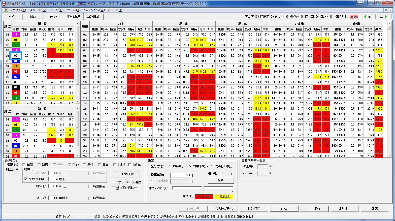Switch to the 補助 tab
The width and height of the screenshot is (395, 221).
coord(33,17)
